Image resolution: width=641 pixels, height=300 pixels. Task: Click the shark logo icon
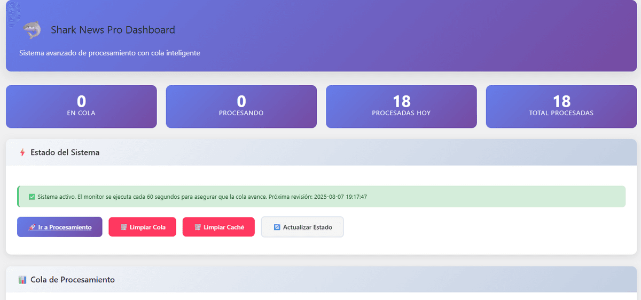click(x=32, y=30)
